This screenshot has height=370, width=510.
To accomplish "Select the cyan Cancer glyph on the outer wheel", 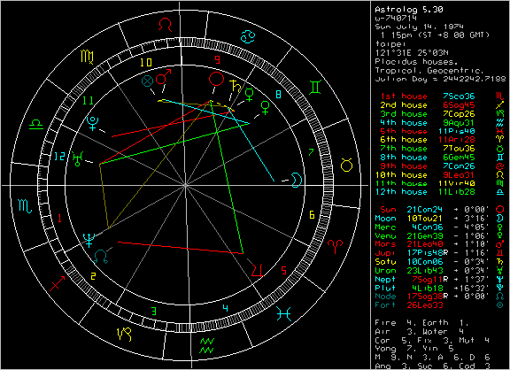I will click(x=248, y=36).
